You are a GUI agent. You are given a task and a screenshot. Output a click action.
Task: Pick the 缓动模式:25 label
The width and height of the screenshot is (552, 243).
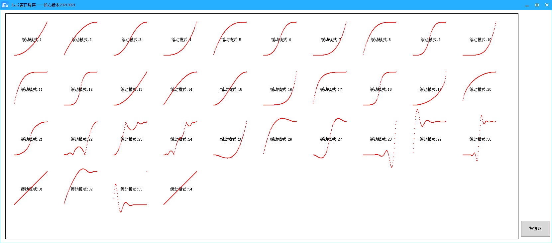tap(231, 139)
